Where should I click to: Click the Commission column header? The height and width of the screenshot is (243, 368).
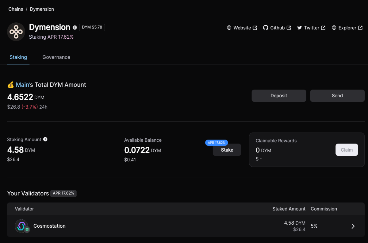324,209
